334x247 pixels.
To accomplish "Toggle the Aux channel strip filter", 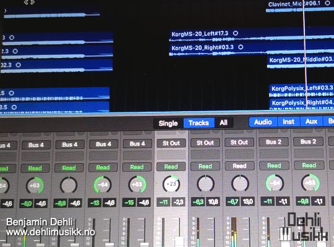I will (311, 121).
